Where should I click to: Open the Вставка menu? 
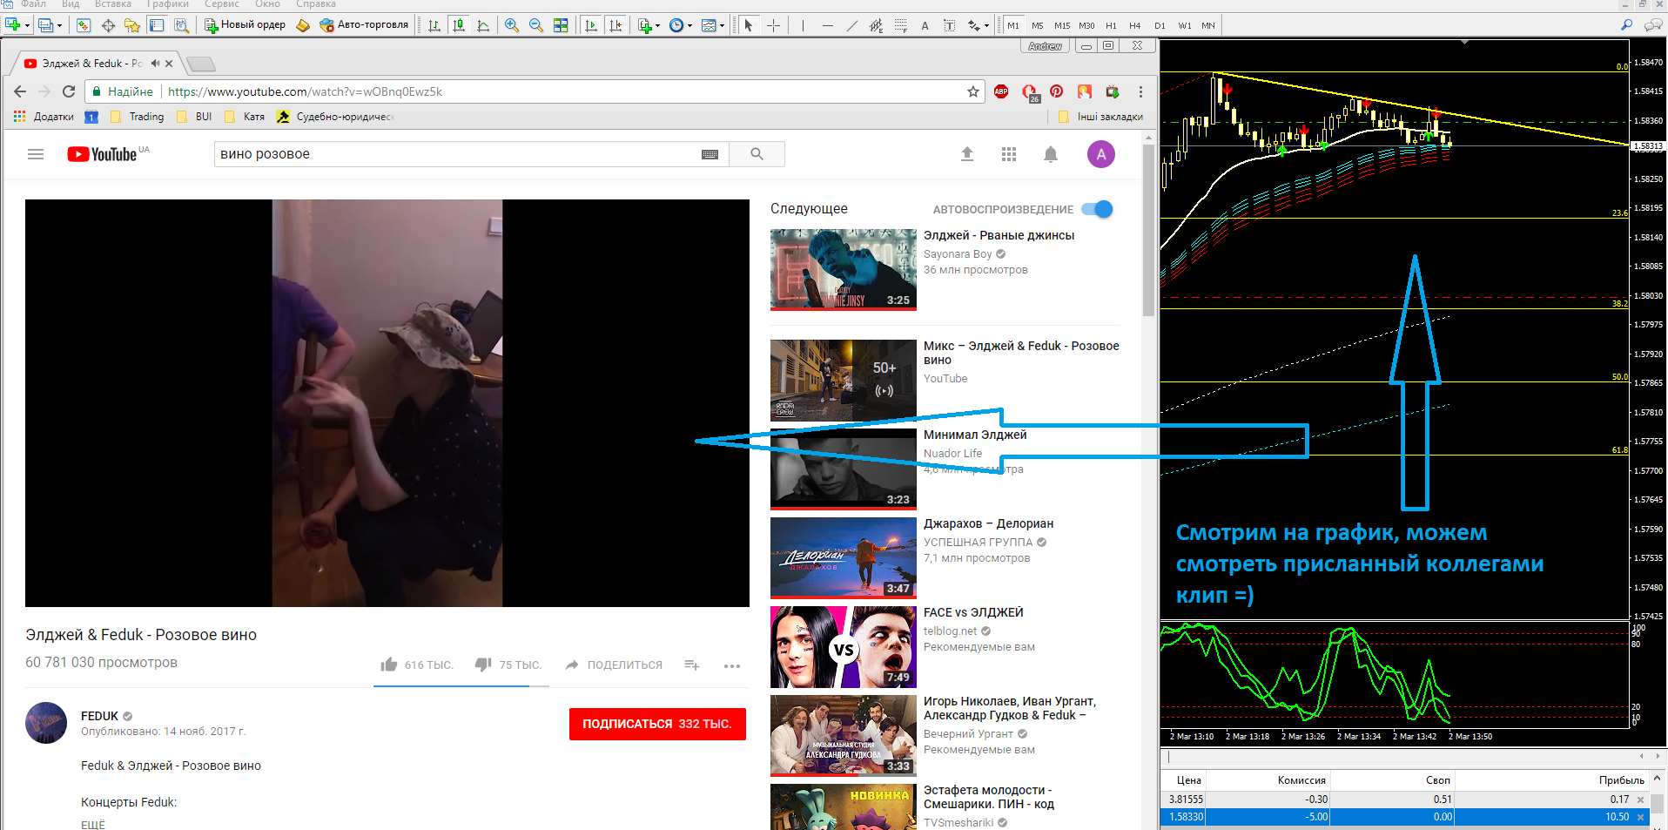tap(113, 4)
